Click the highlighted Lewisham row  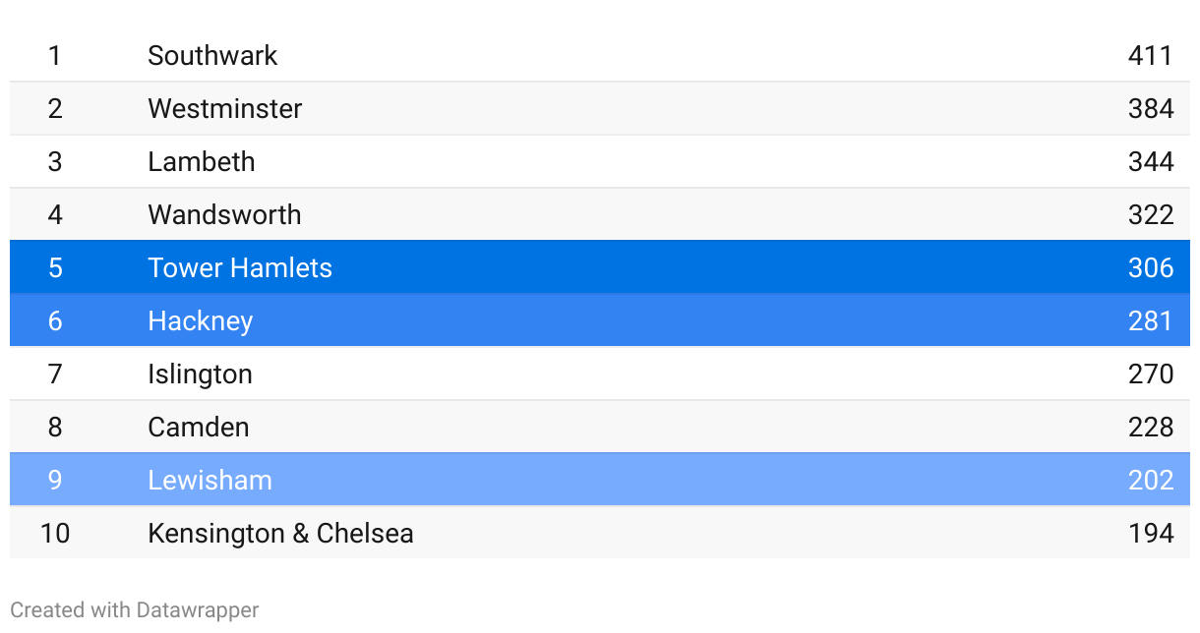click(210, 481)
